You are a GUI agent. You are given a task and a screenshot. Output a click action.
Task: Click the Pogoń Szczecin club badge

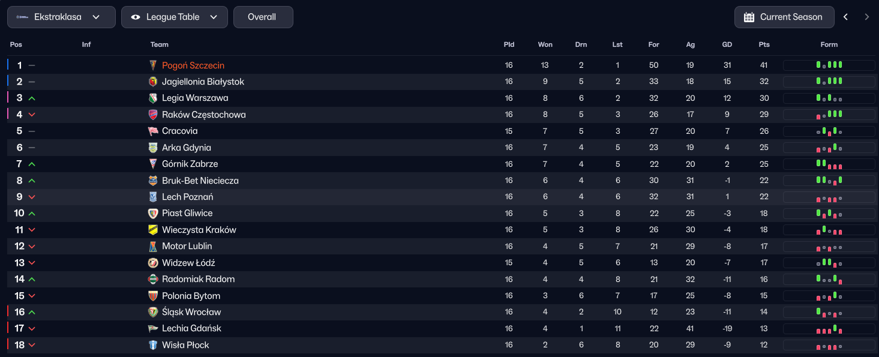(x=153, y=65)
